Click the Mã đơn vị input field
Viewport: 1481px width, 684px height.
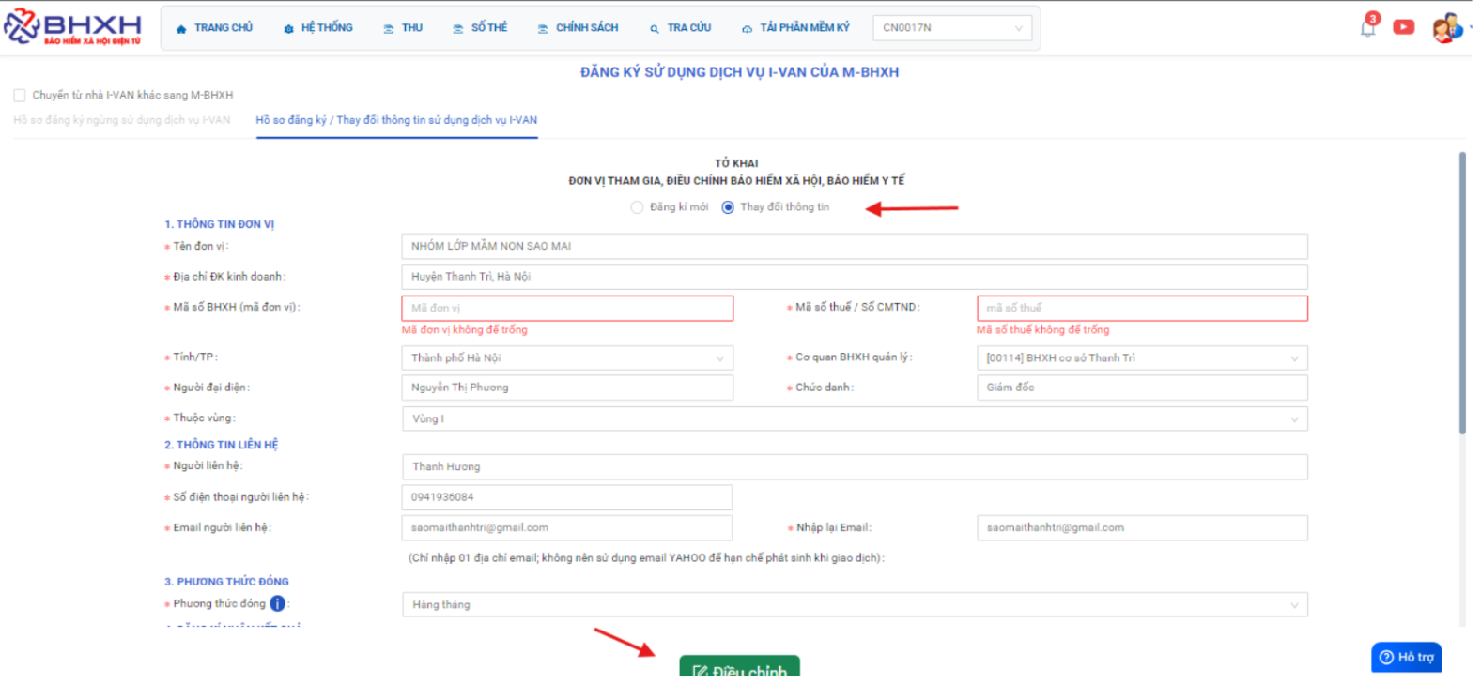coord(566,308)
